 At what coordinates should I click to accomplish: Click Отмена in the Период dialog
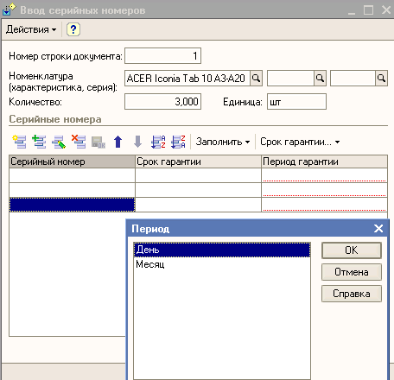(x=352, y=272)
